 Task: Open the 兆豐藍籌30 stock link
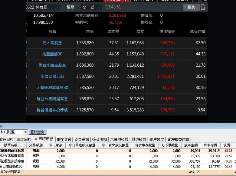point(52,54)
